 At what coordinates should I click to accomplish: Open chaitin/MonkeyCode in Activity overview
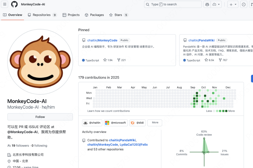click(103, 145)
